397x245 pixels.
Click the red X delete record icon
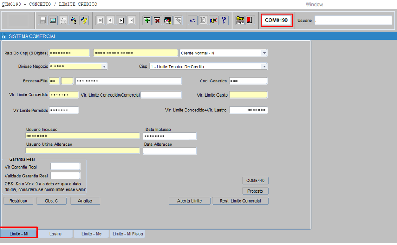click(x=157, y=20)
